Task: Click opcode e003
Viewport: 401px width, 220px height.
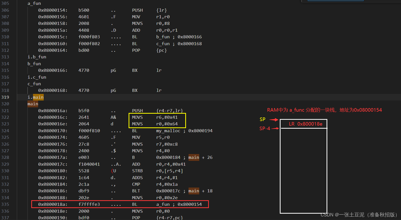Action: coord(84,157)
